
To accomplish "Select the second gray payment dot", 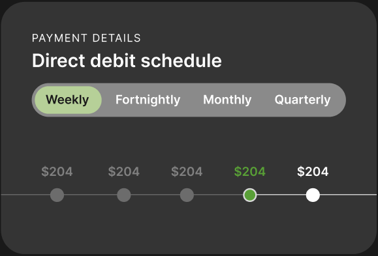I will point(124,195).
